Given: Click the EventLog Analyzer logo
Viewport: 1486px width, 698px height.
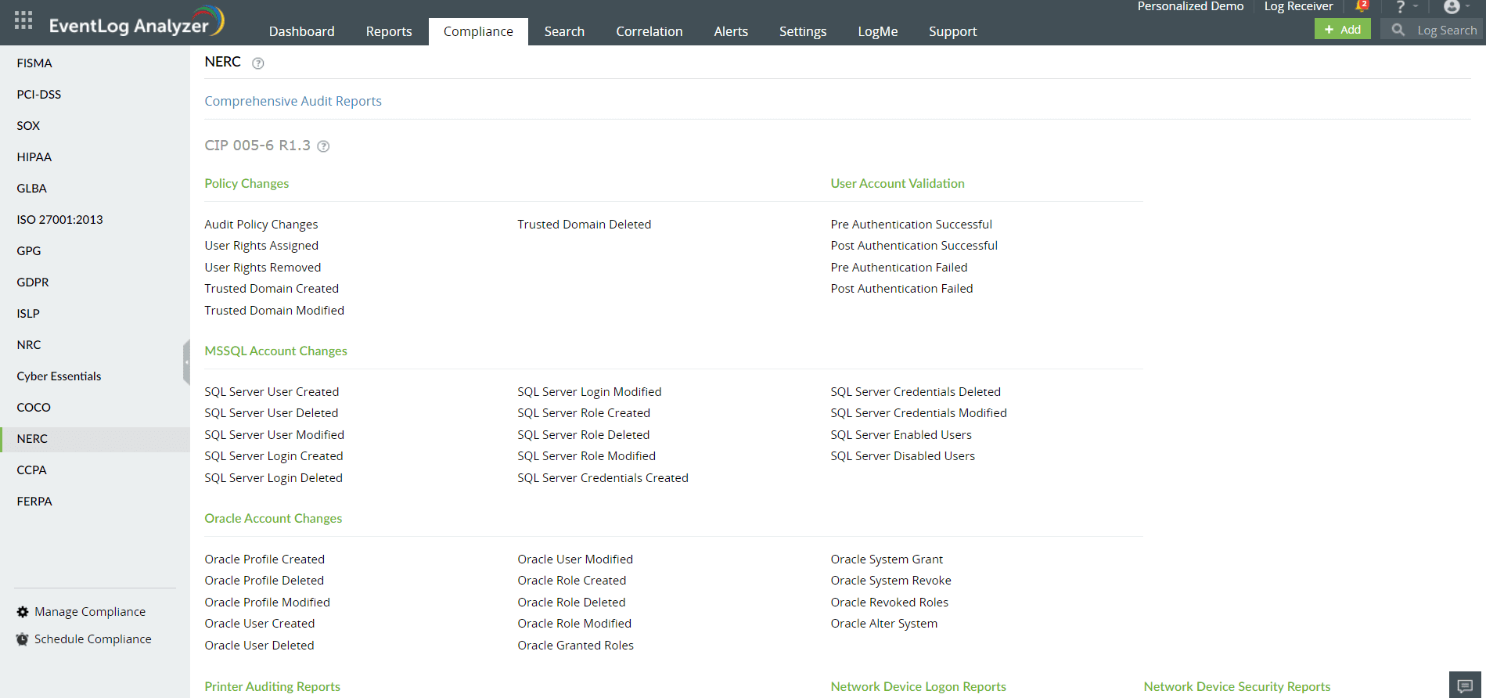Looking at the screenshot, I should [x=136, y=22].
